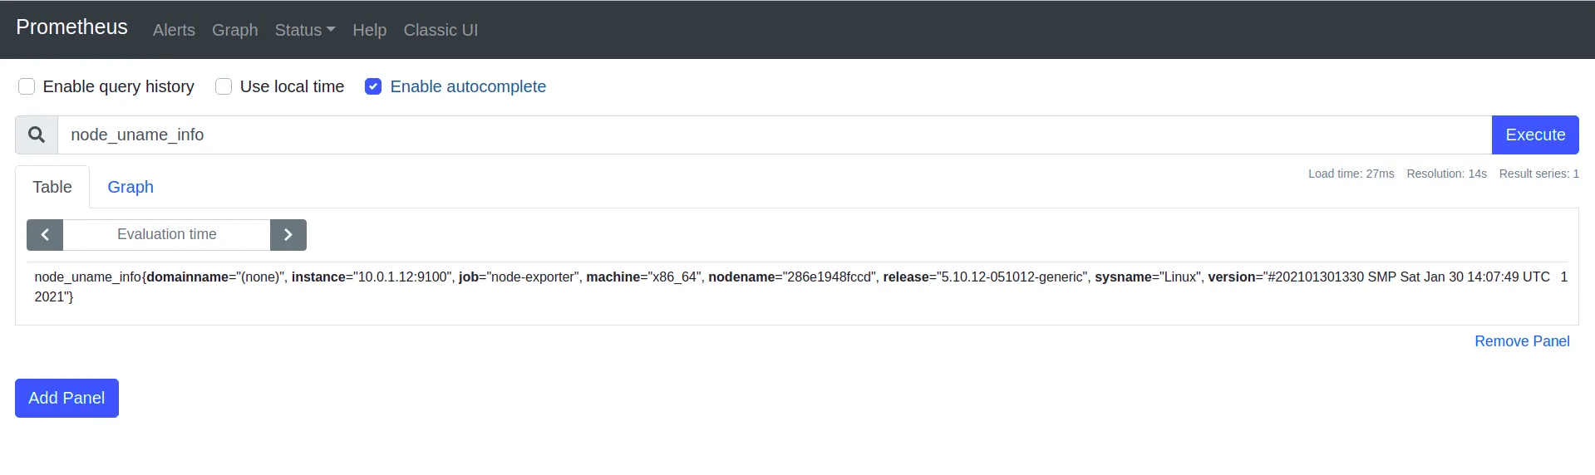This screenshot has height=475, width=1595.
Task: Open the Status dropdown menu
Action: pos(305,30)
